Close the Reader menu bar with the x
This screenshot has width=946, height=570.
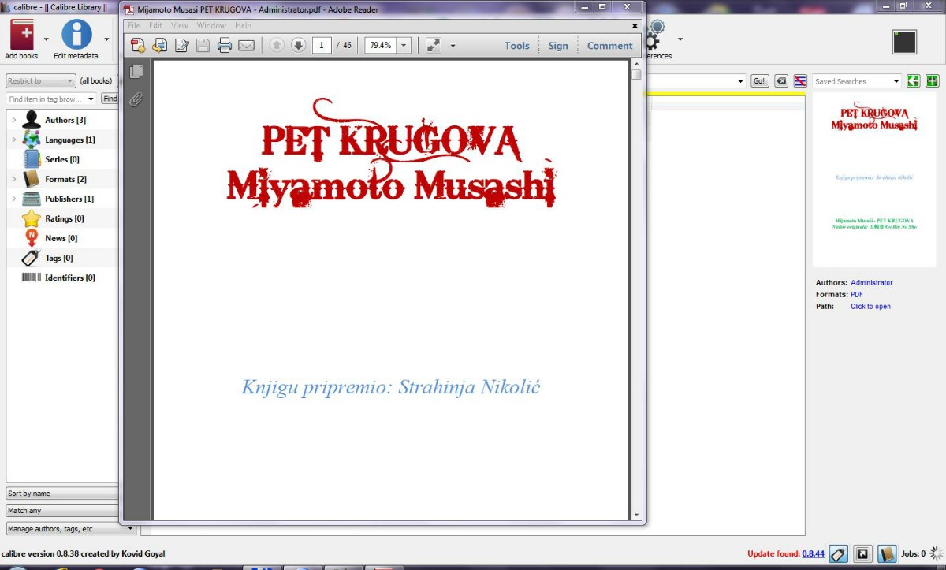pos(635,26)
